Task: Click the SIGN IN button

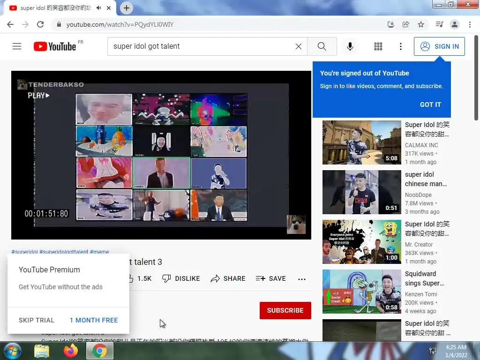Action: point(439,46)
